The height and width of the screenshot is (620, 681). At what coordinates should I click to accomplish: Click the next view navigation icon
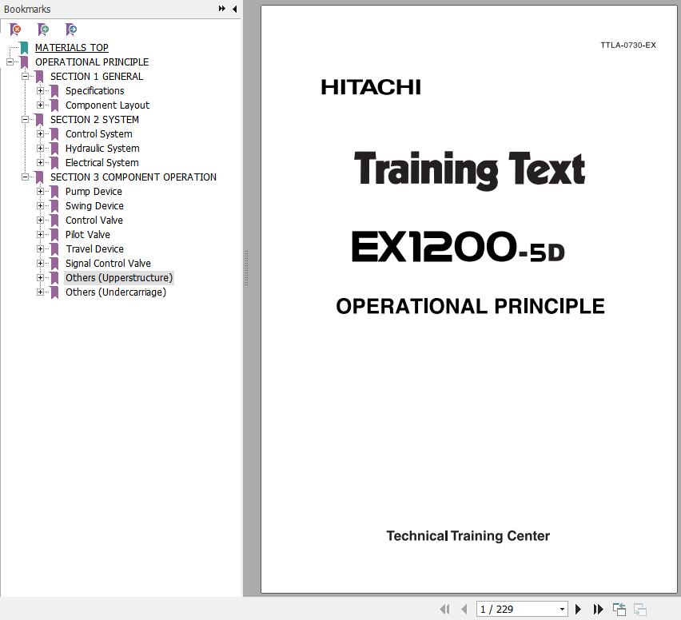639,609
